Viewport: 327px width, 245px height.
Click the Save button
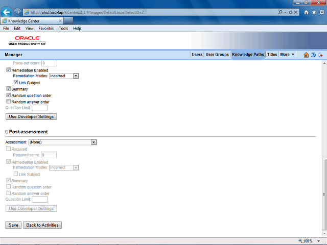[13, 225]
